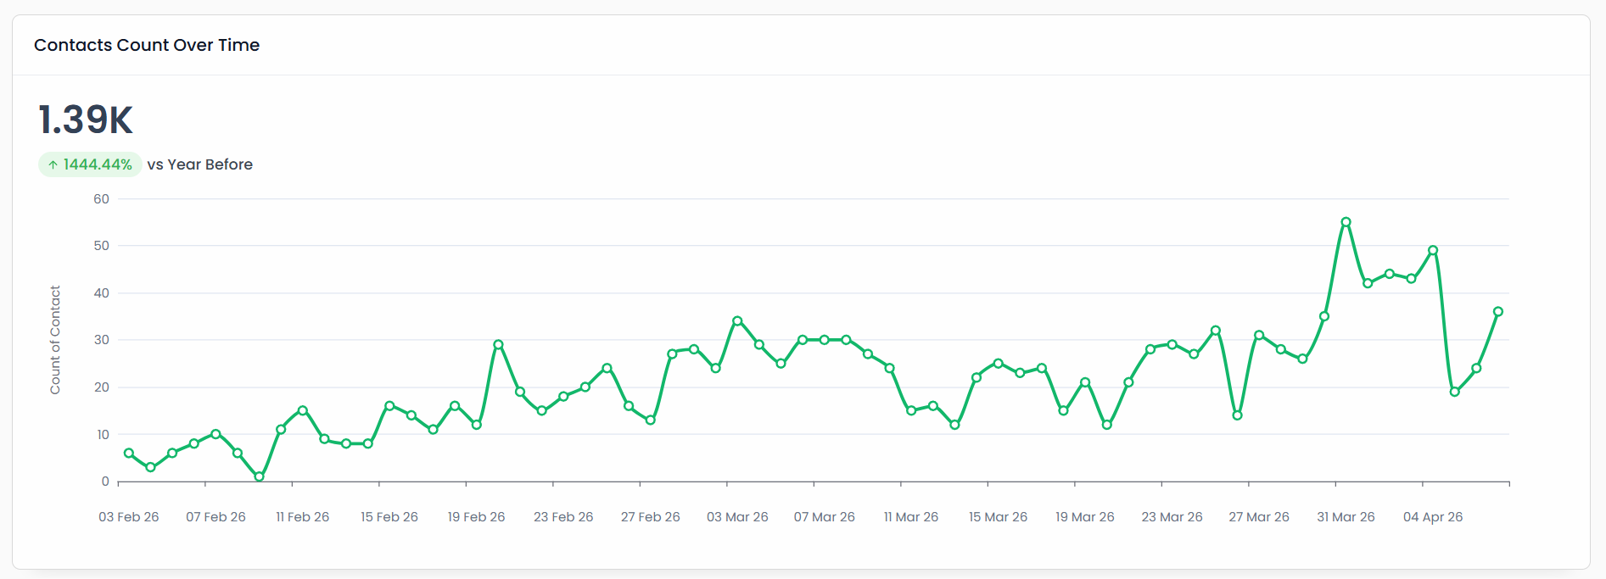Click the 1444.44% growth badge
The height and width of the screenshot is (579, 1606).
pos(90,164)
